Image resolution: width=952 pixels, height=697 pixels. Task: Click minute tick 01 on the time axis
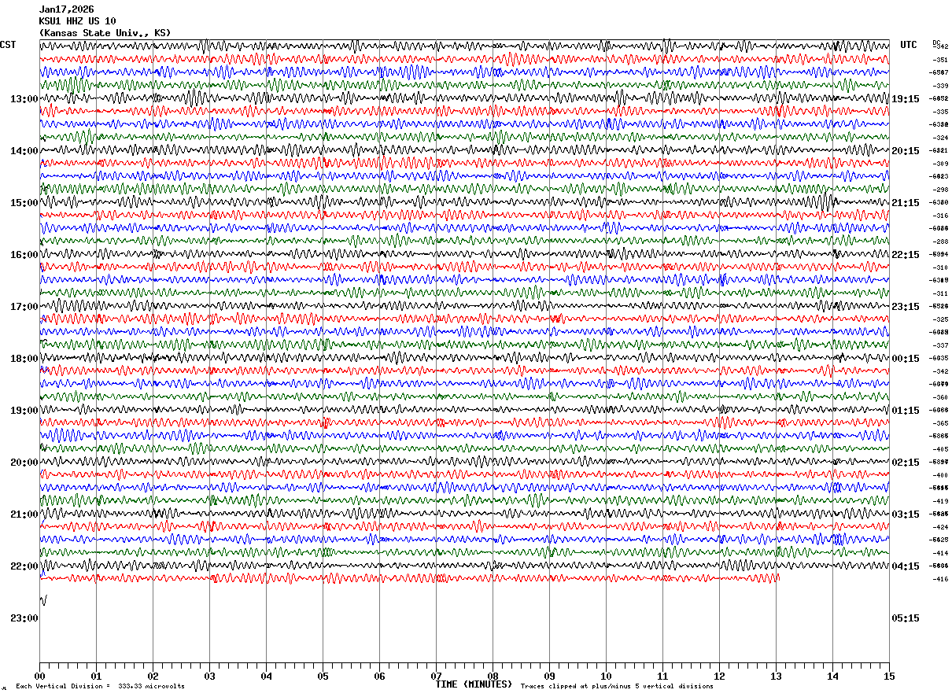pos(96,676)
